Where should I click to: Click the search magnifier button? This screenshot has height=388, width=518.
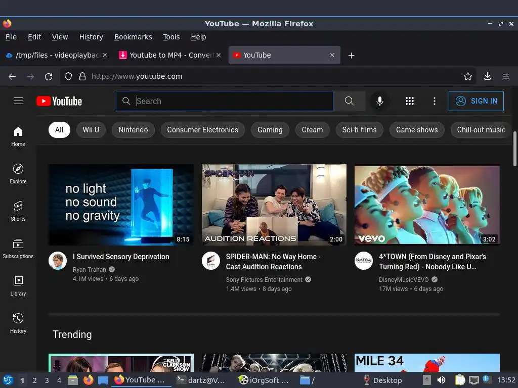349,101
